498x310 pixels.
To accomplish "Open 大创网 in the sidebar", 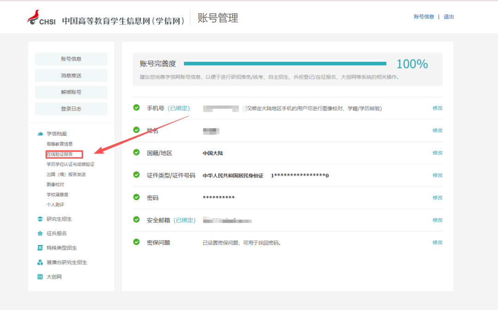I will (x=54, y=277).
